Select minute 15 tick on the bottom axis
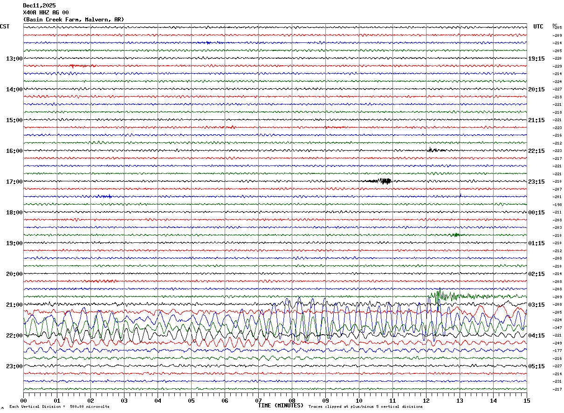The image size is (564, 413). (526, 400)
